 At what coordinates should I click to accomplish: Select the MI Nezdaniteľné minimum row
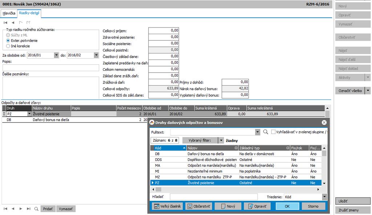[x=236, y=171]
